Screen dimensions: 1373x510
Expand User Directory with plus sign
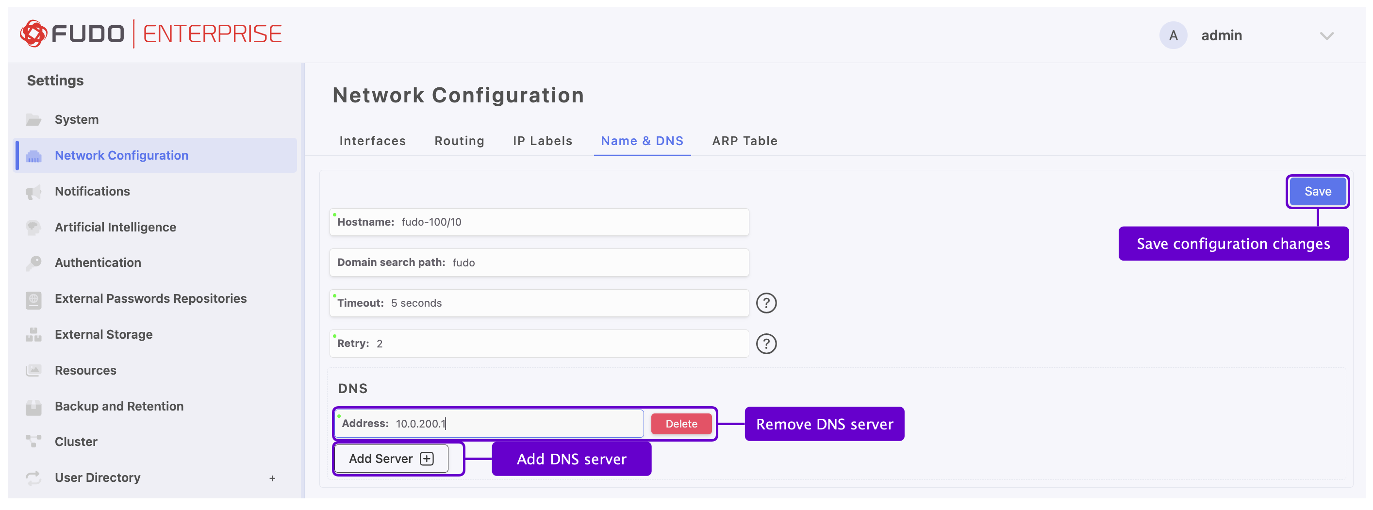272,478
